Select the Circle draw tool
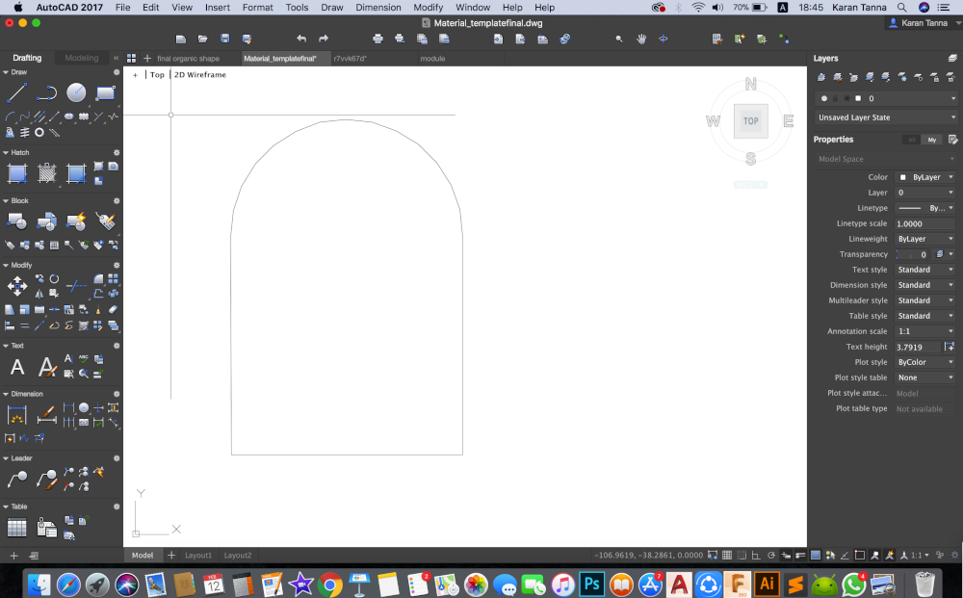Image resolution: width=963 pixels, height=598 pixels. pyautogui.click(x=76, y=92)
